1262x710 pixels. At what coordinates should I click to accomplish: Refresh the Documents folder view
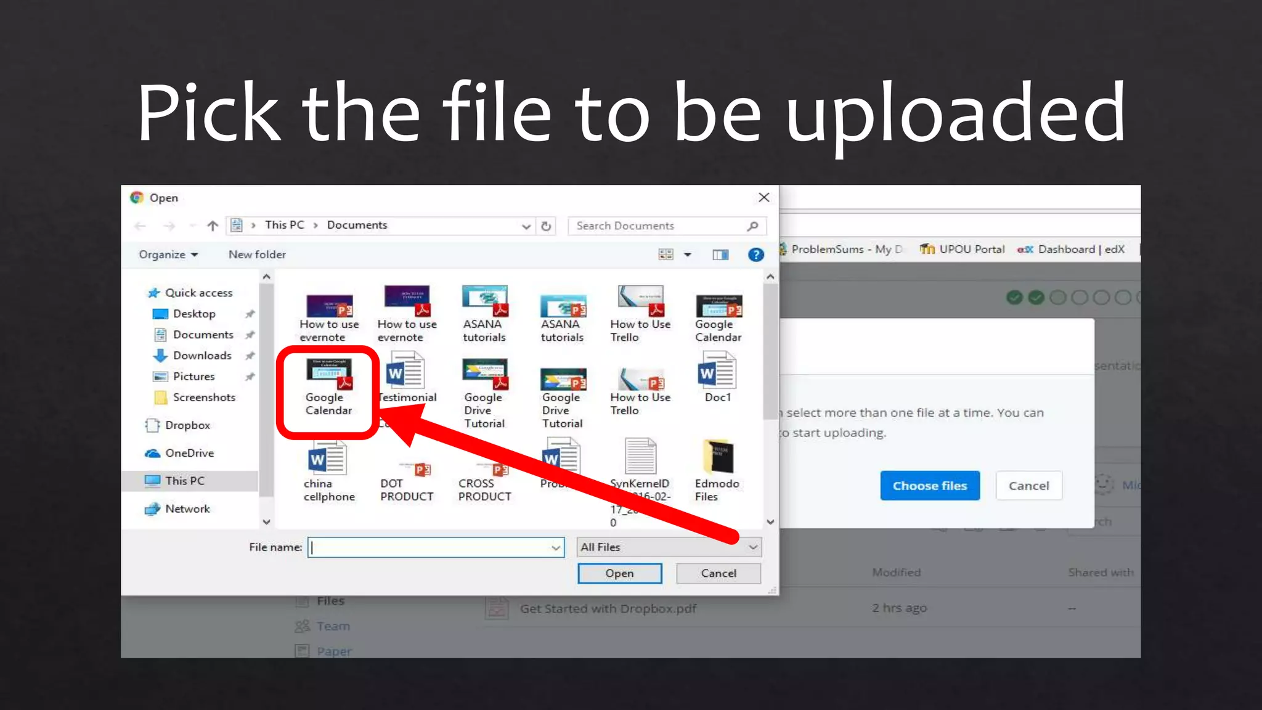(546, 226)
